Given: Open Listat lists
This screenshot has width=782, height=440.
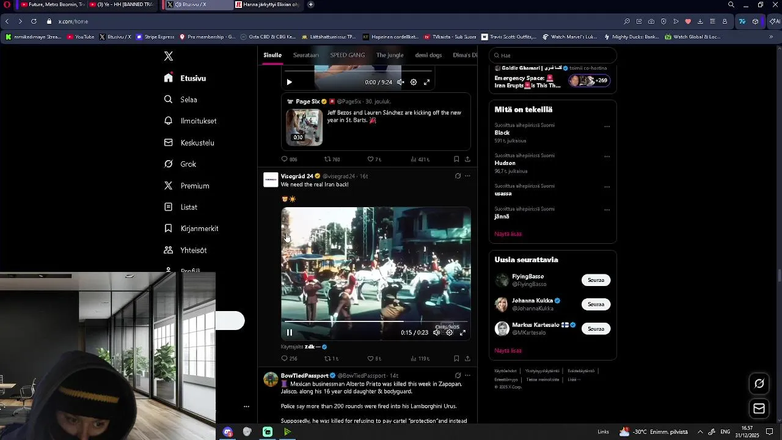Looking at the screenshot, I should (x=181, y=207).
